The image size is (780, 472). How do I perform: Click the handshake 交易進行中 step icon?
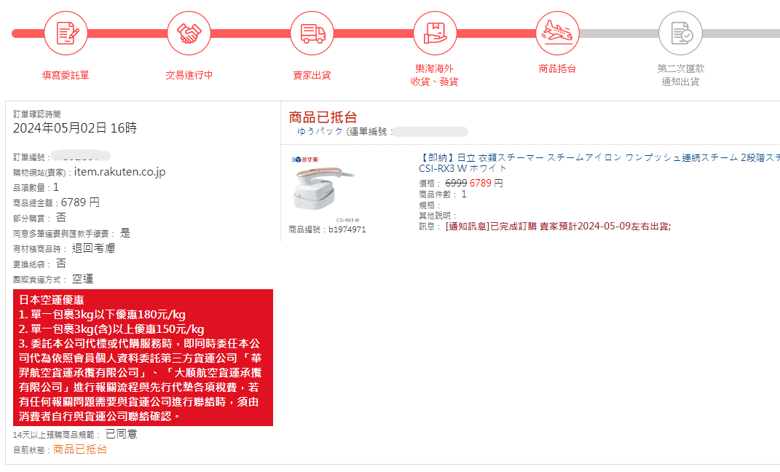pos(189,34)
